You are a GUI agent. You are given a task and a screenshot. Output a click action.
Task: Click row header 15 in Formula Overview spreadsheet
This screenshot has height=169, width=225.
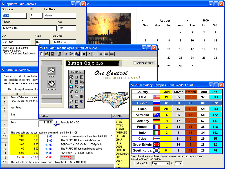[x=5, y=158]
